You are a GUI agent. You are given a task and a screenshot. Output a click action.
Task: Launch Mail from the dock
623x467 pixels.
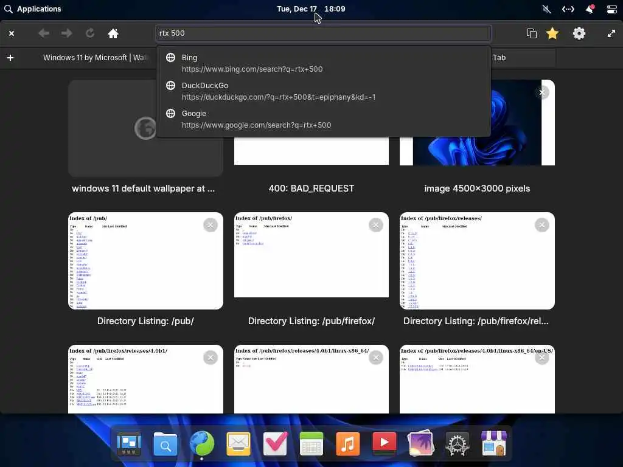tap(238, 443)
